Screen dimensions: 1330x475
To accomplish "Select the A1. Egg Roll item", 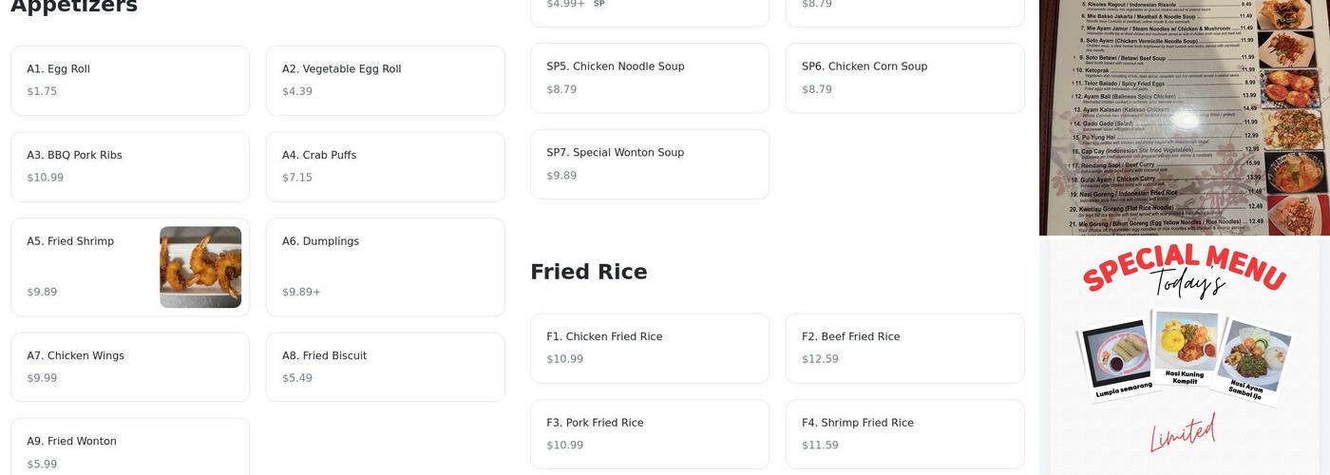I will click(130, 81).
